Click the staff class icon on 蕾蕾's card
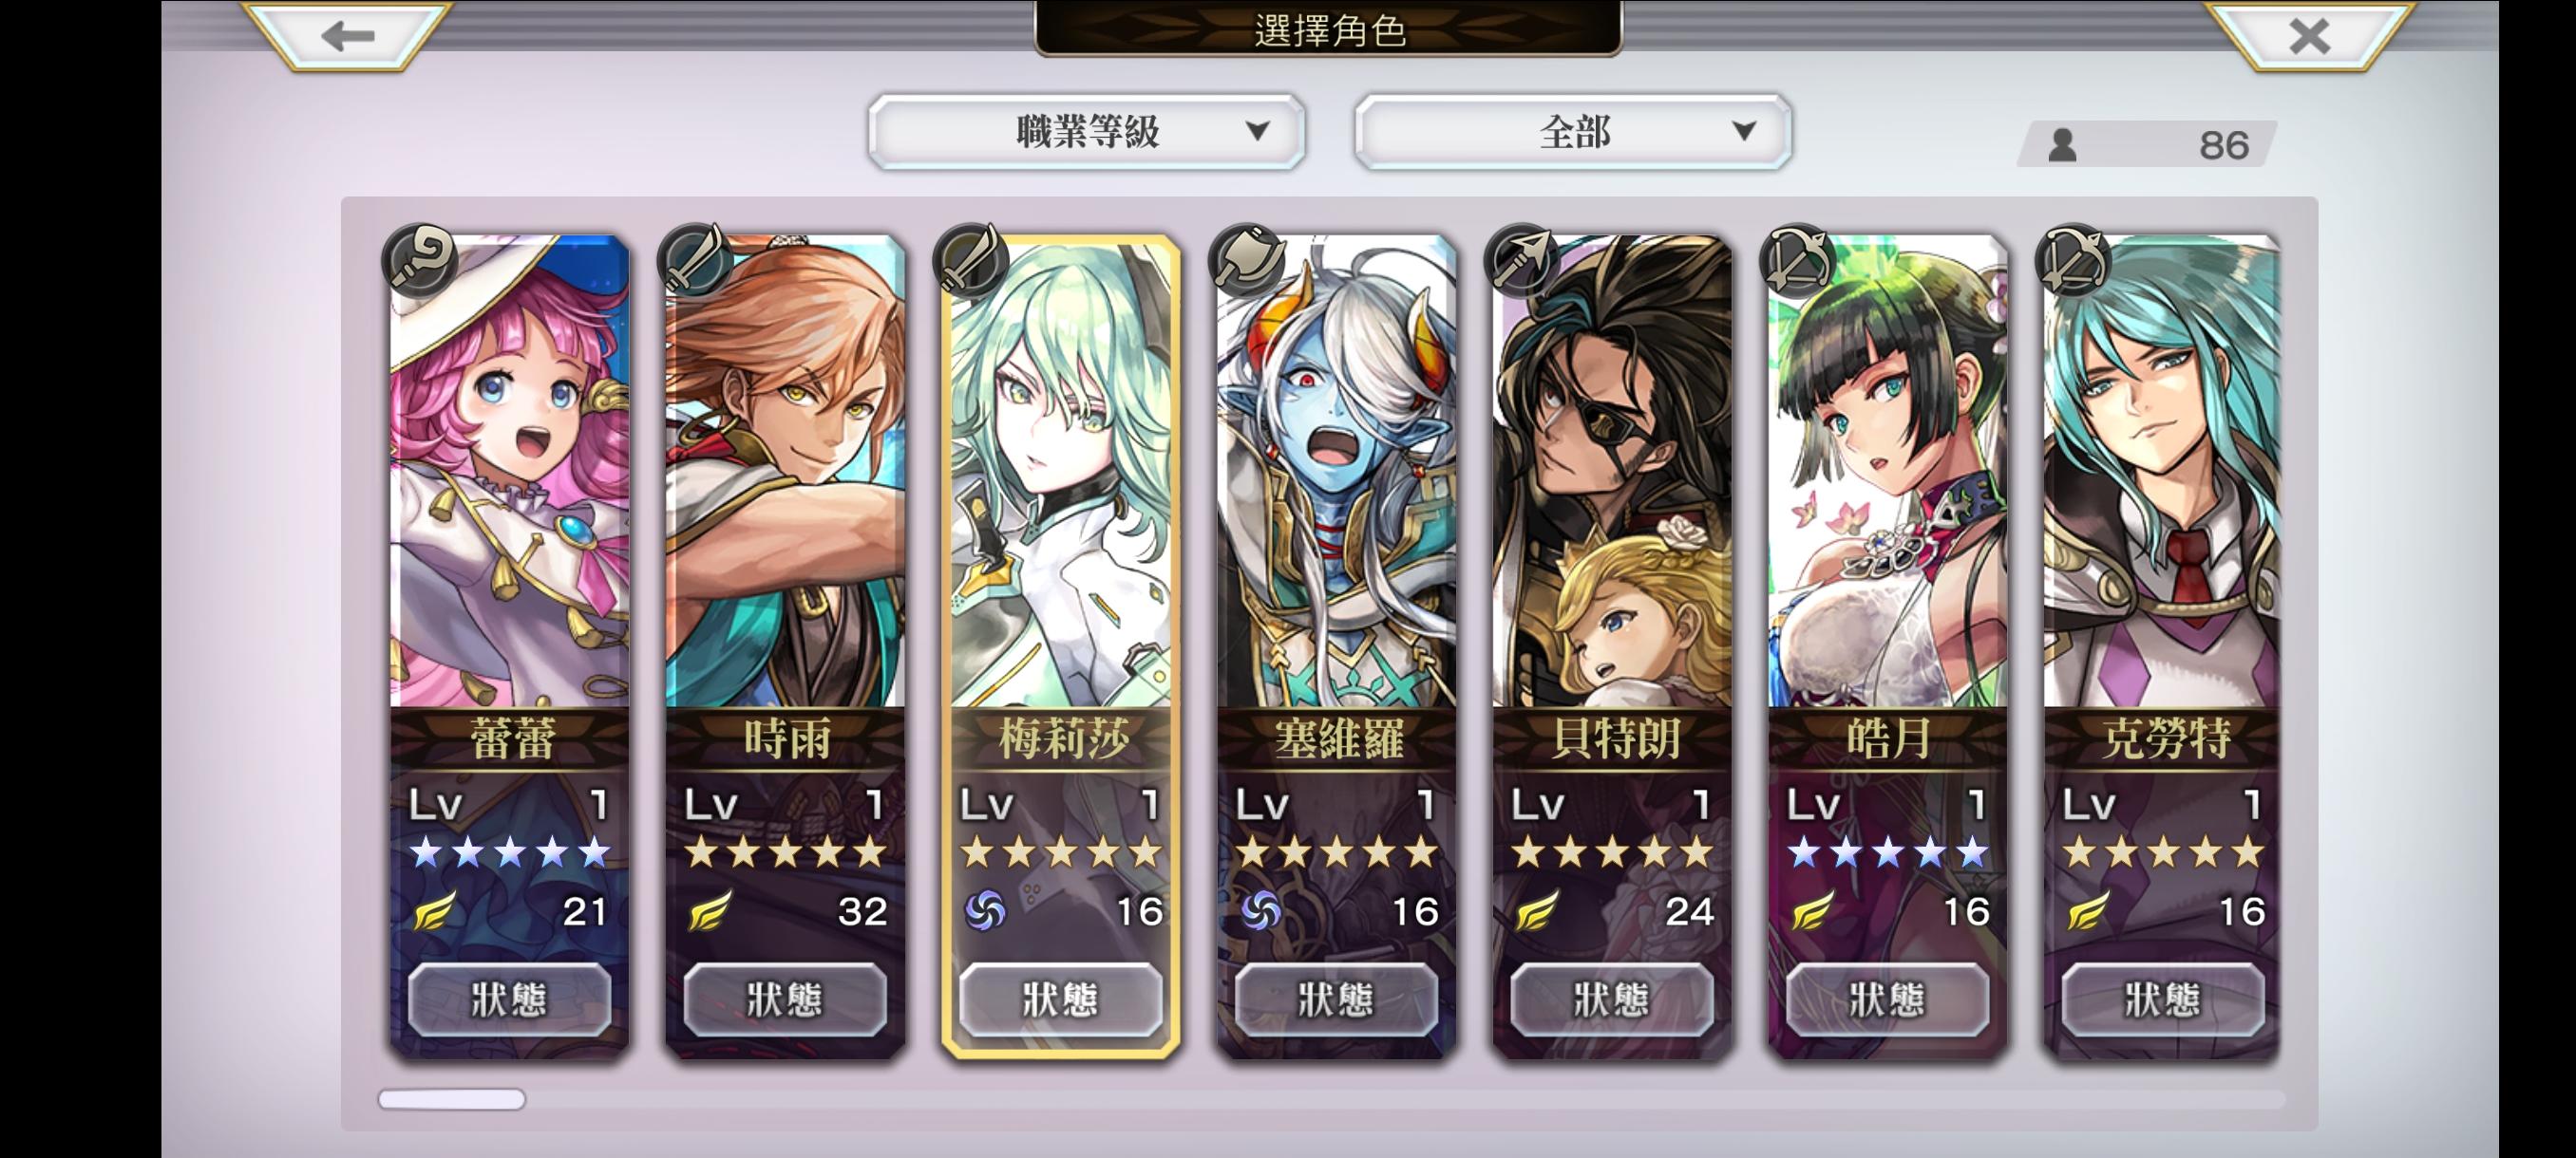 point(420,260)
